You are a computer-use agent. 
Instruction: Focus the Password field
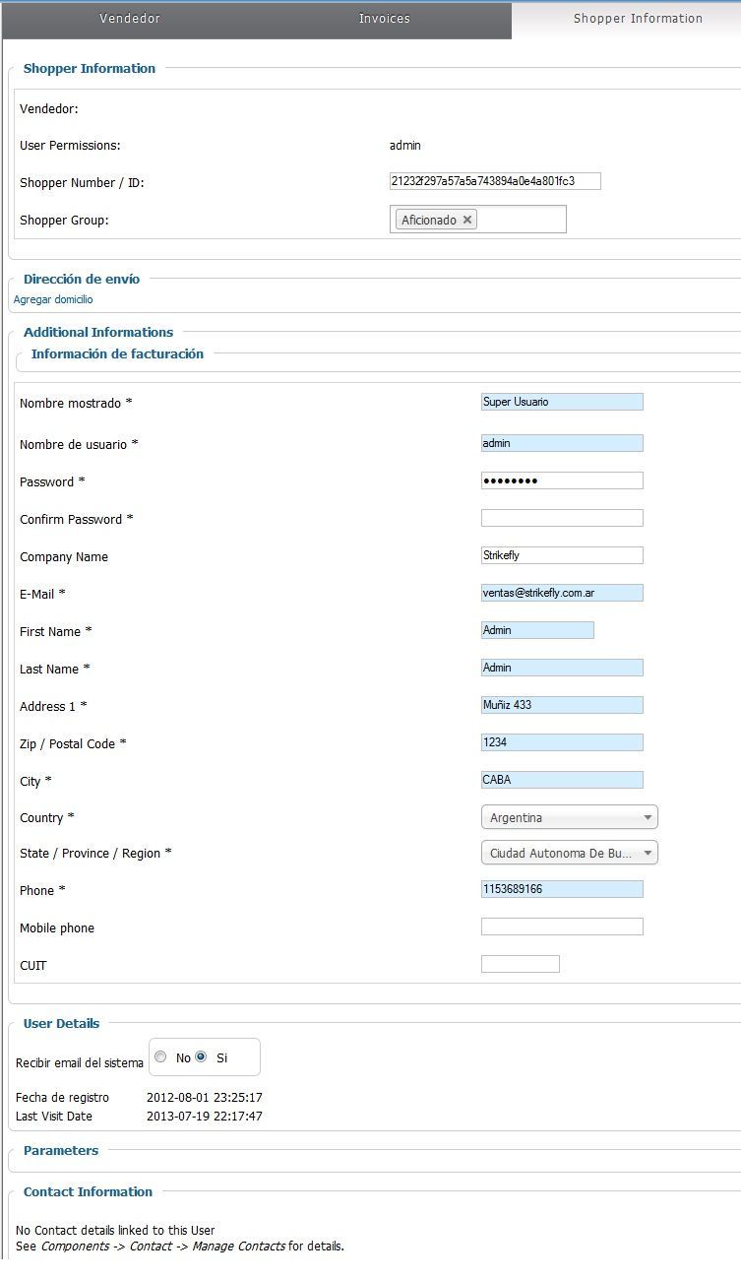coord(562,480)
